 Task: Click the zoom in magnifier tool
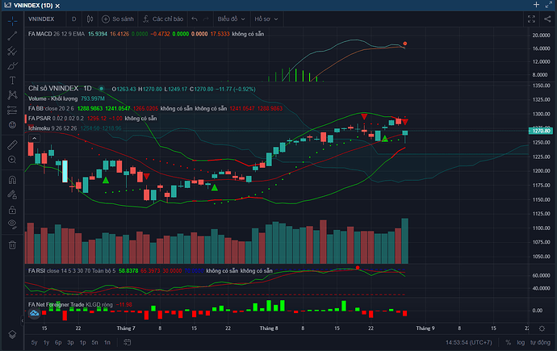click(12, 160)
